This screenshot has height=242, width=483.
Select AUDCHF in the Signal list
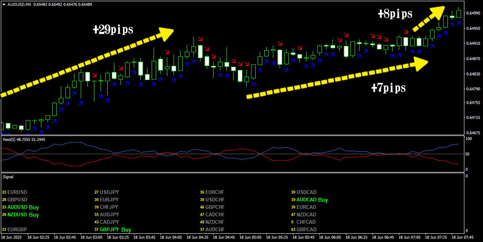215,229
